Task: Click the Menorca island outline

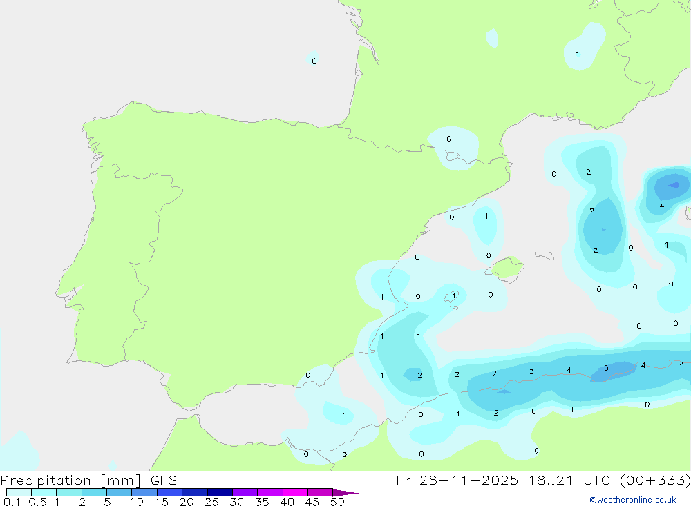Action: (545, 255)
